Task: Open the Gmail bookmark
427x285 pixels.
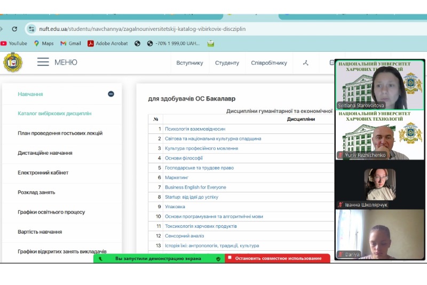Action: [70, 43]
